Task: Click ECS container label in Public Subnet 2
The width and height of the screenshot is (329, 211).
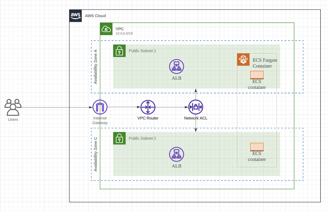Action: 257,156
